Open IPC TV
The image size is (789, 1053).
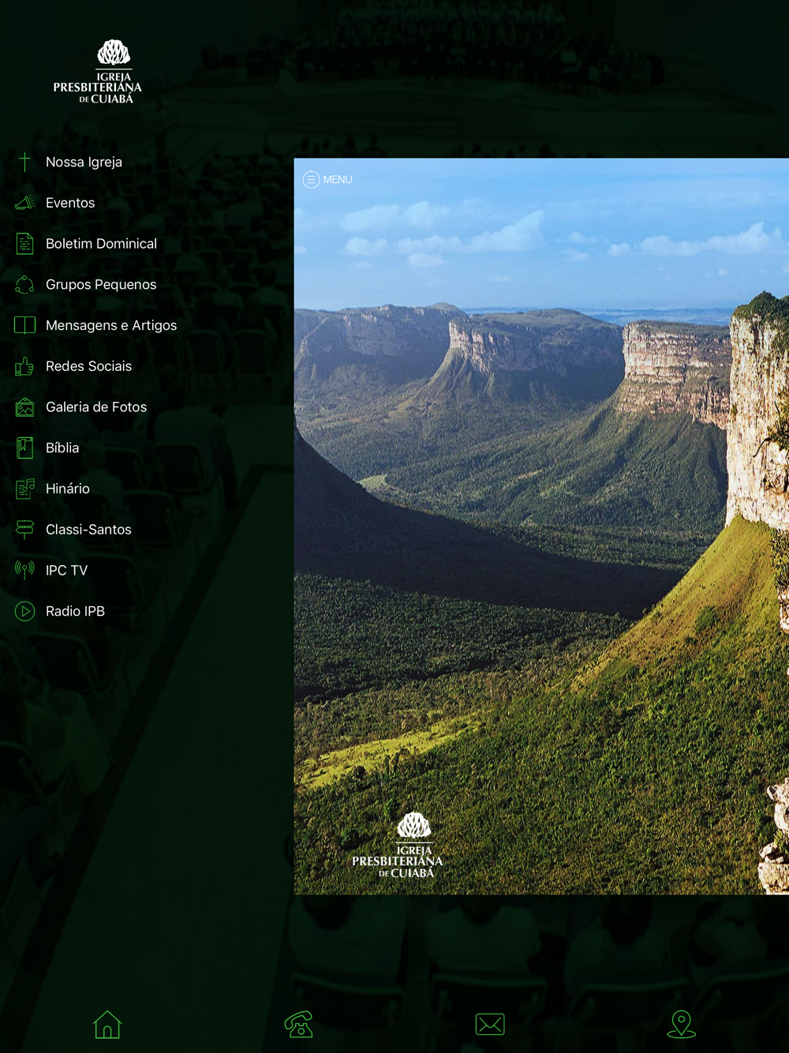tap(66, 570)
